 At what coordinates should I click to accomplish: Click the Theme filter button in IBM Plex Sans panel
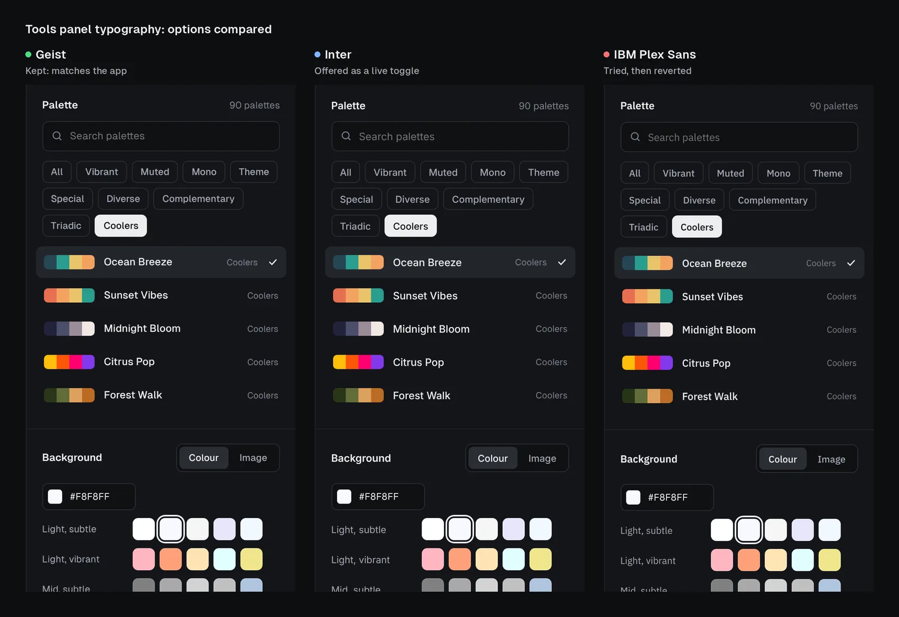[827, 174]
